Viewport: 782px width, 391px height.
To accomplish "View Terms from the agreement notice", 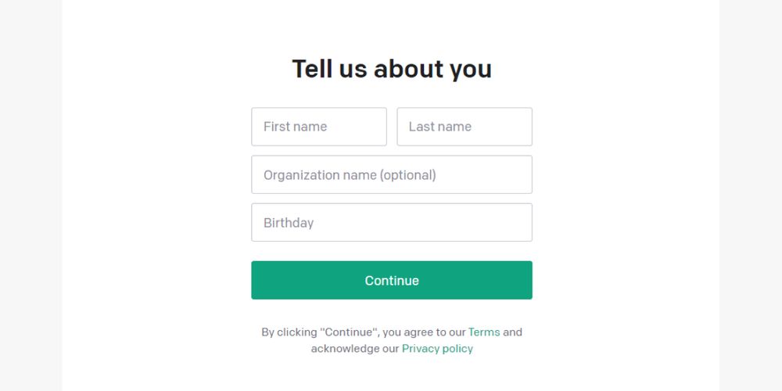I will [x=483, y=332].
